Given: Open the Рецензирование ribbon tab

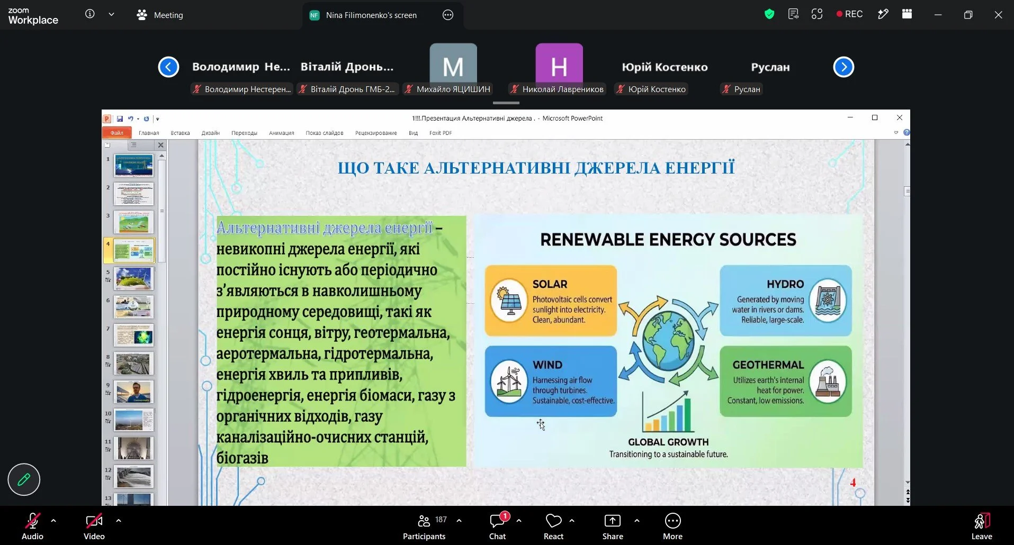Looking at the screenshot, I should tap(376, 133).
